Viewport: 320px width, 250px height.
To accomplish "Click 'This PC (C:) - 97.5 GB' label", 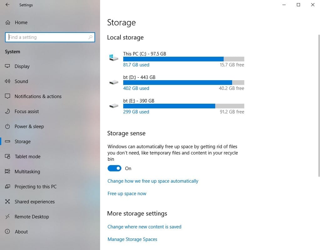I will coord(145,54).
